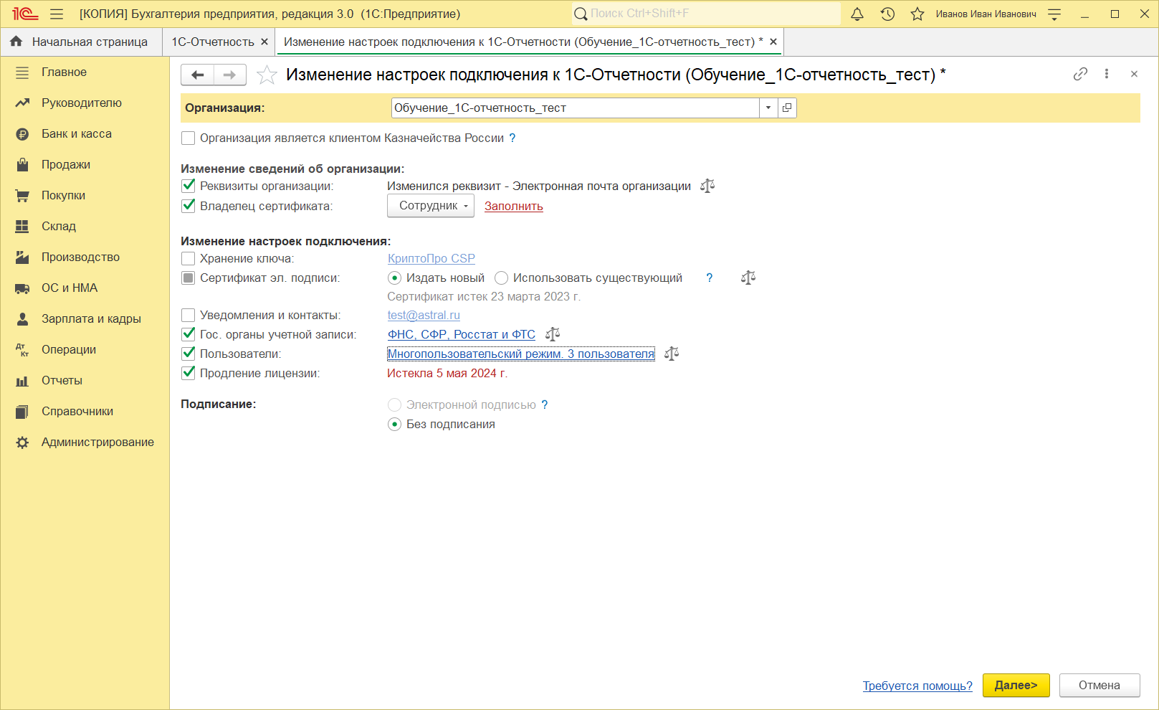This screenshot has width=1159, height=710.
Task: Switch to Начальная страница tab
Action: [81, 42]
